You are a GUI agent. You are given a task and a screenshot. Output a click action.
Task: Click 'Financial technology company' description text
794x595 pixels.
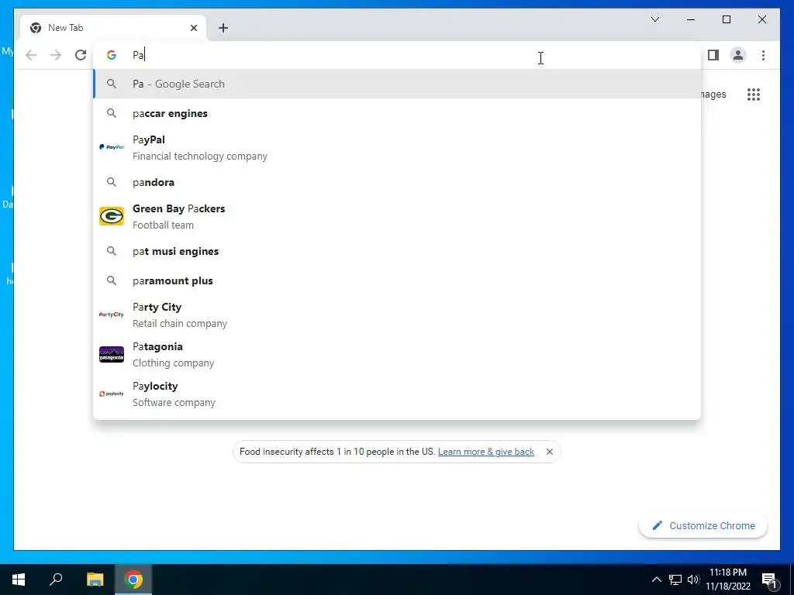[x=200, y=156]
